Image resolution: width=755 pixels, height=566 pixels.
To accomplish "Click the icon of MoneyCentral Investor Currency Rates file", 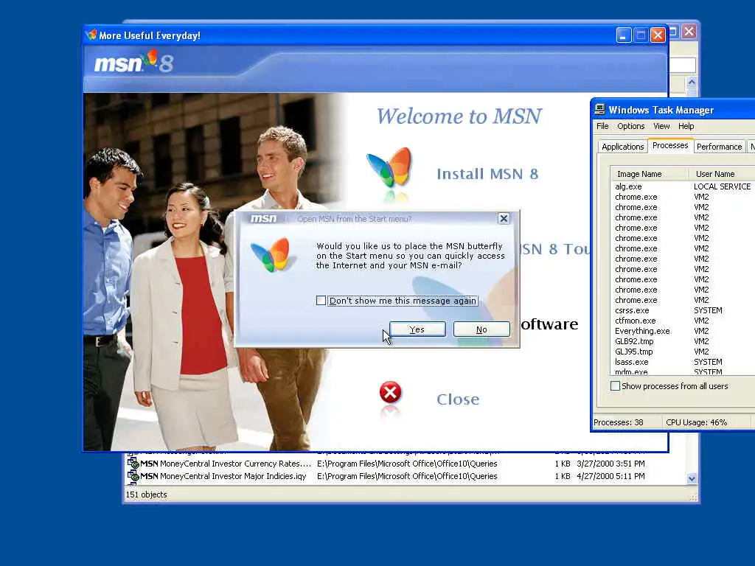I will coord(133,464).
